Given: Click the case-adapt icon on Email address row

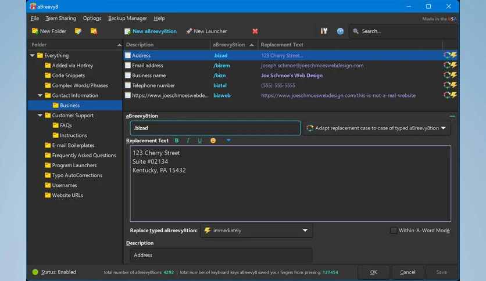Looking at the screenshot, I should (x=447, y=65).
